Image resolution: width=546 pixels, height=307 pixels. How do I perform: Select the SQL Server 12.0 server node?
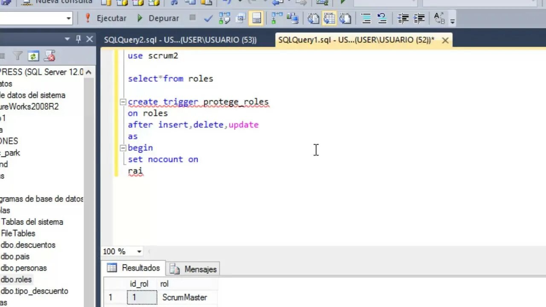point(41,72)
